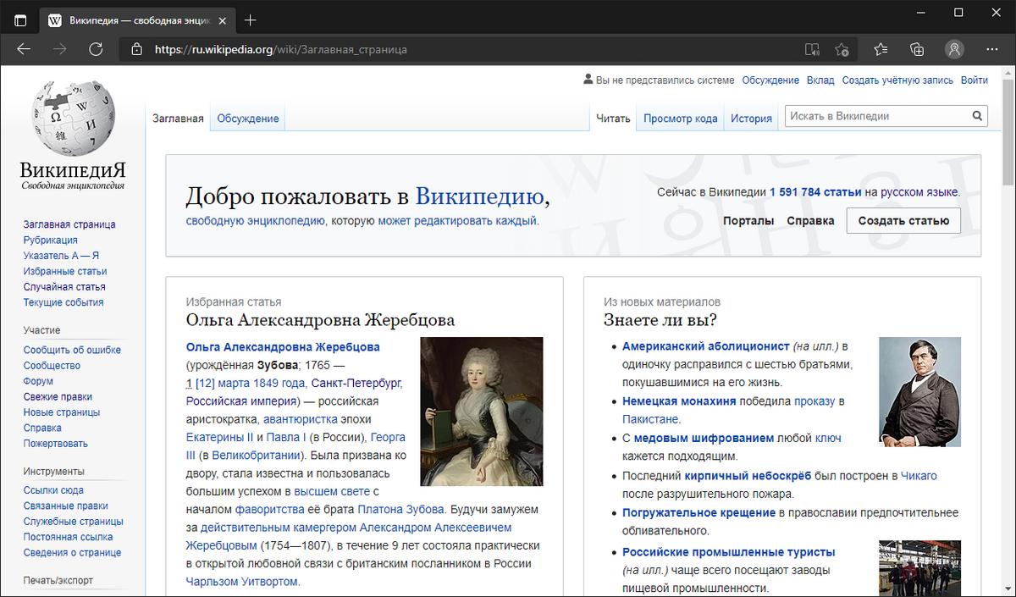Click the Создать статью button

[903, 221]
